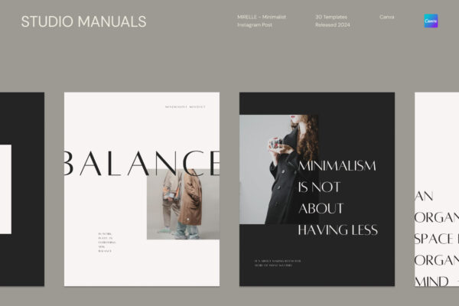
Task: Open the dark Minimalism template card
Action: point(317,189)
